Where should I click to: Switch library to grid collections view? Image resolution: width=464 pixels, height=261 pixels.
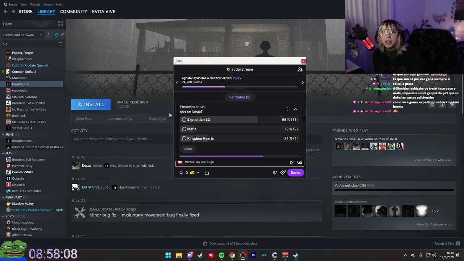[60, 24]
